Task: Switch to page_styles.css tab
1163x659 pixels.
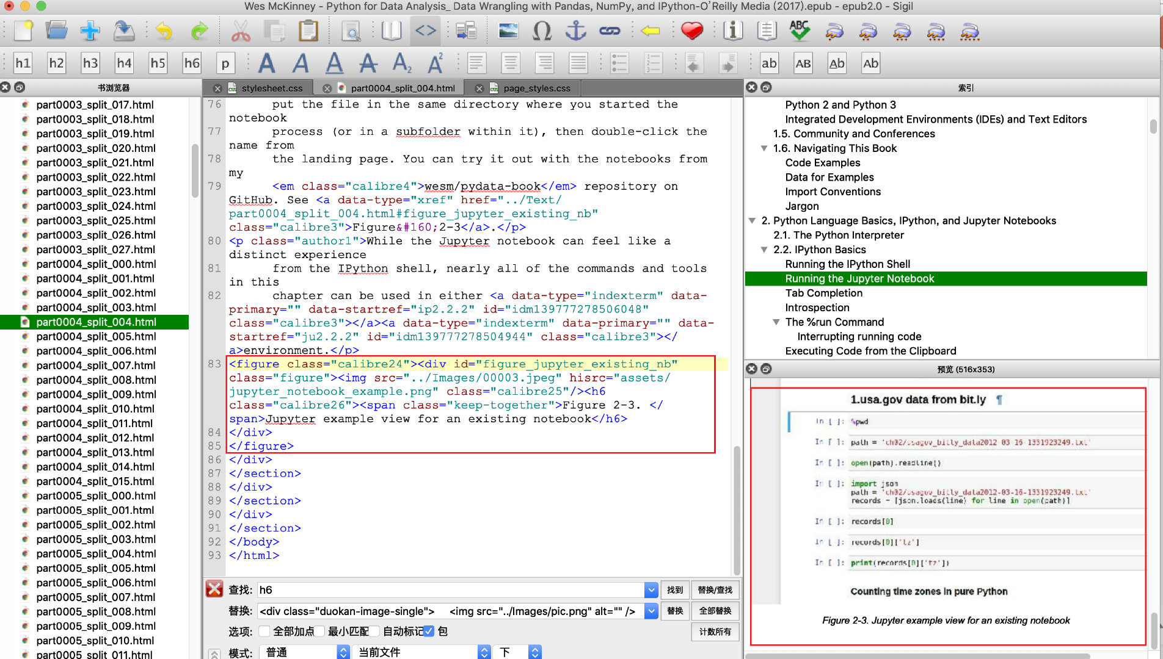Action: (x=537, y=88)
